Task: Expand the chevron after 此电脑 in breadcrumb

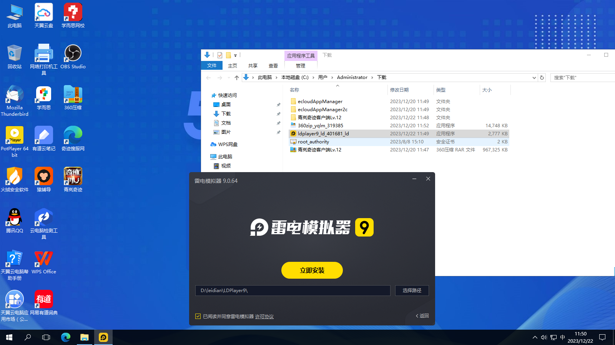Action: pos(276,77)
